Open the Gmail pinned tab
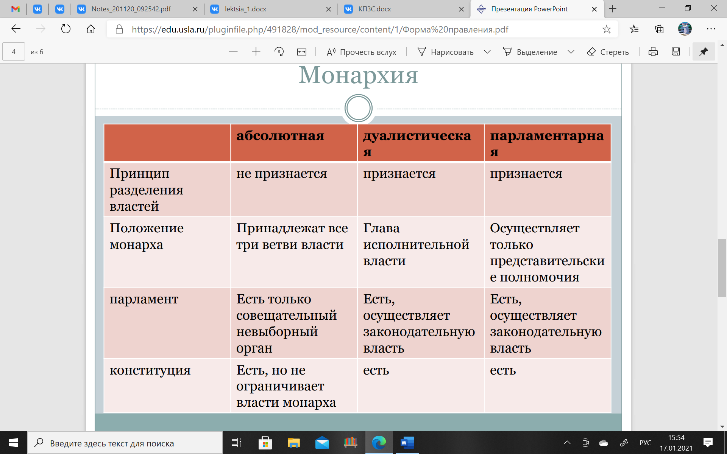Viewport: 727px width, 454px height. (x=16, y=9)
